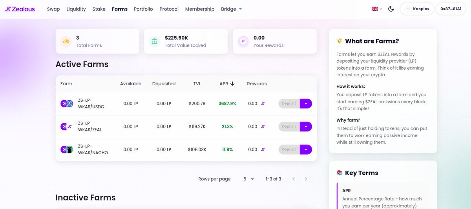Click Deposit for the WKAS/ZEAL farm
The height and width of the screenshot is (209, 471).
pyautogui.click(x=289, y=126)
